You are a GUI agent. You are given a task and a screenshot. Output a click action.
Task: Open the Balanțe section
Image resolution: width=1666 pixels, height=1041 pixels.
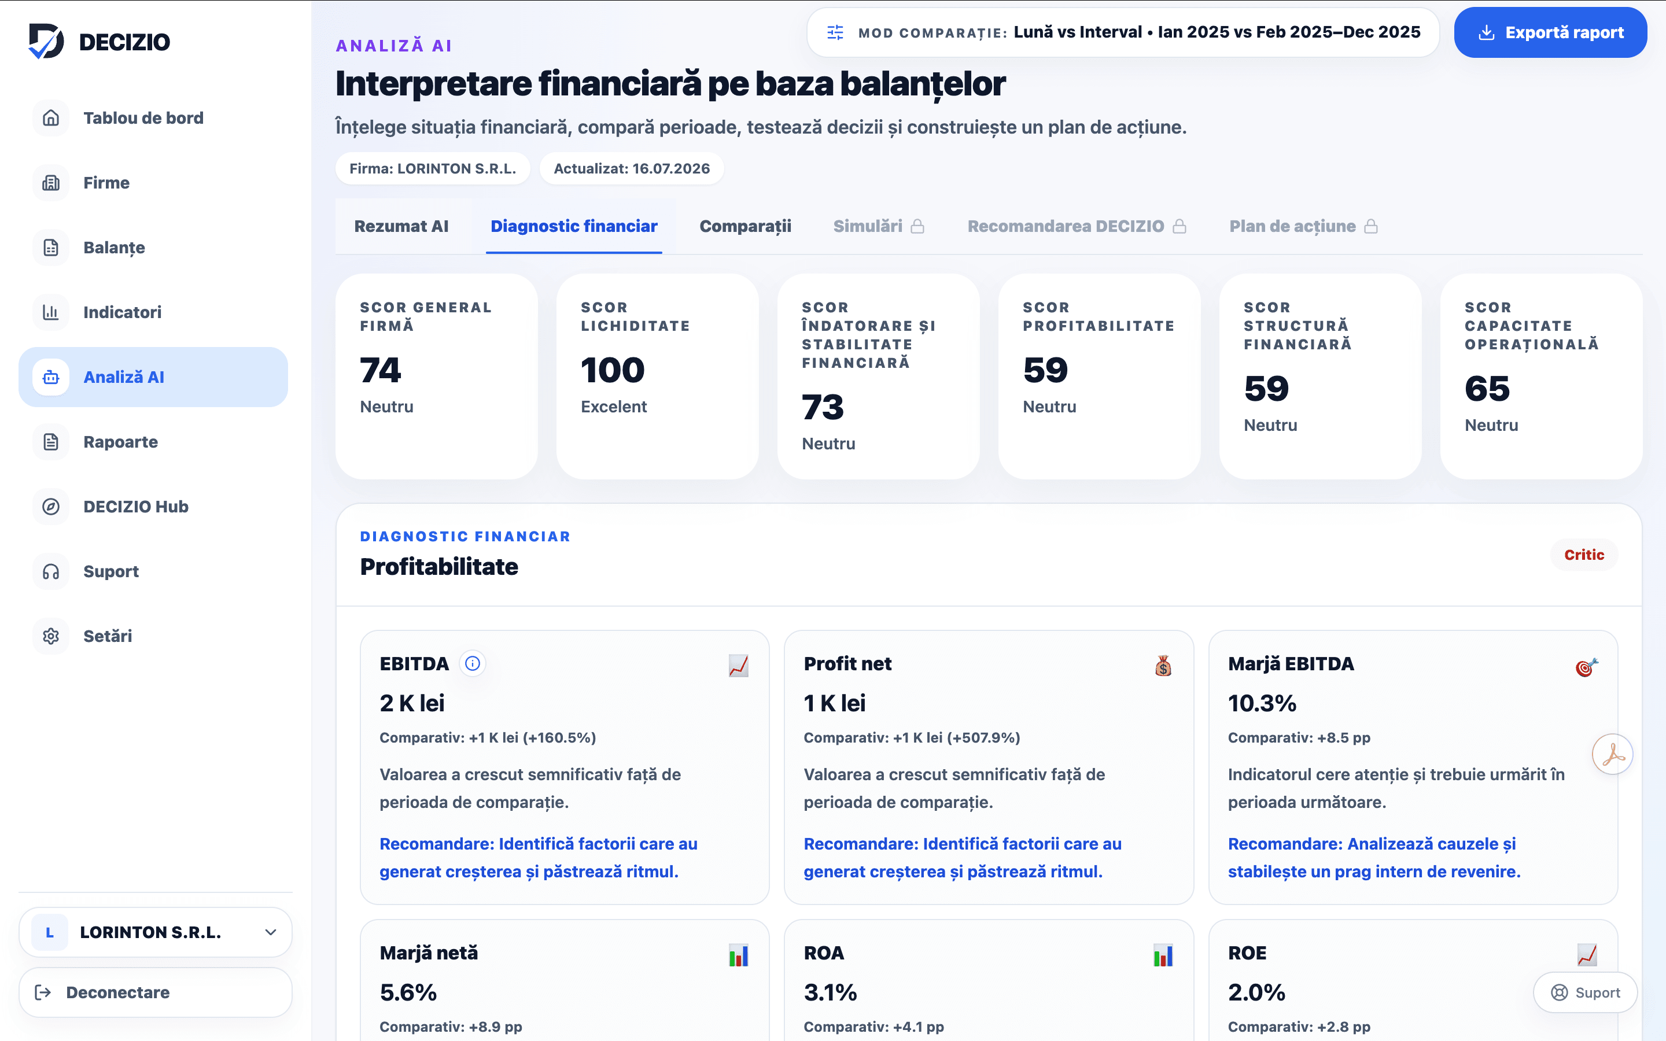153,247
